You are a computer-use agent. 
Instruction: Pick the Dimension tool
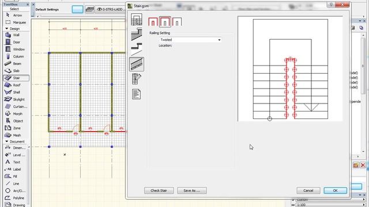click(x=16, y=148)
